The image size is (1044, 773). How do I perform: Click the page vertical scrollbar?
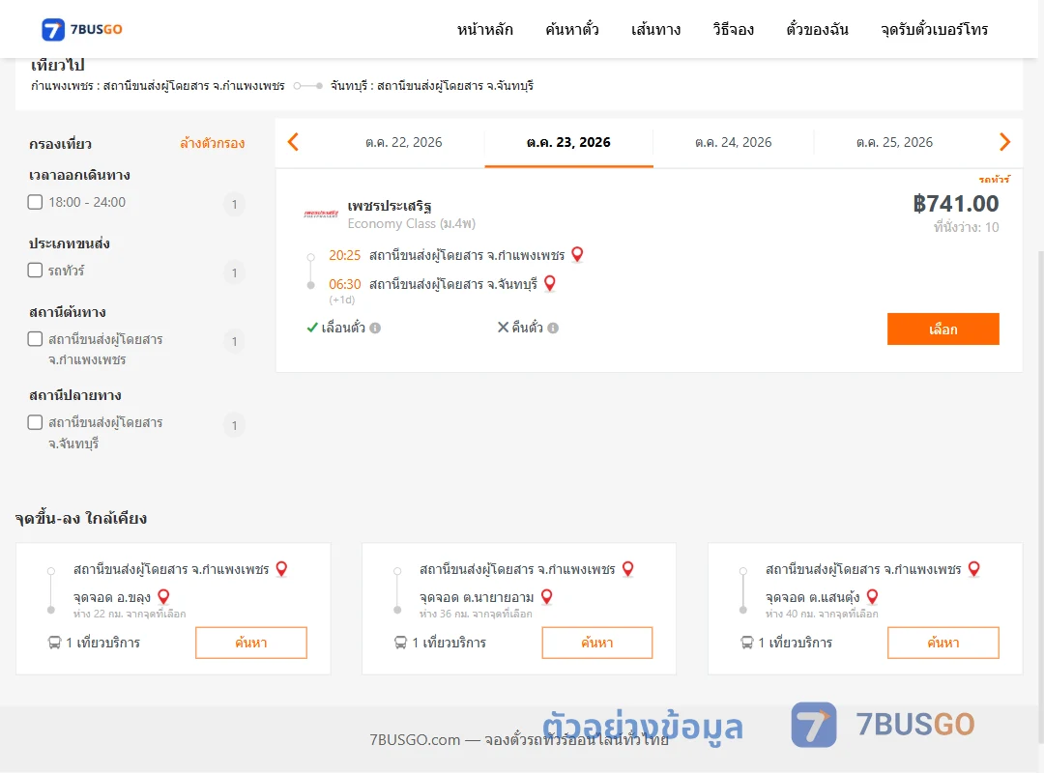(1040, 496)
